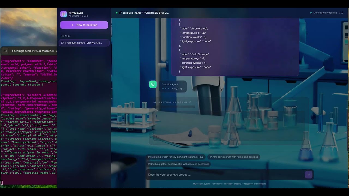Click the responses are simulated footer text
The width and height of the screenshot is (349, 196).
click(255, 184)
